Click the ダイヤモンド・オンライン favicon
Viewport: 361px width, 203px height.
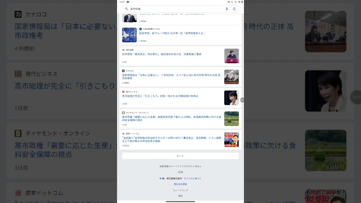coord(123,113)
